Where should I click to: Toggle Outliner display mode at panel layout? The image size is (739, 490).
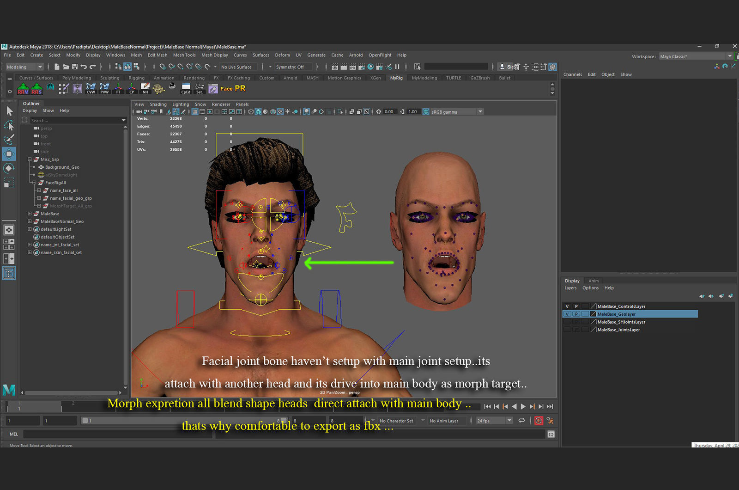(9, 273)
